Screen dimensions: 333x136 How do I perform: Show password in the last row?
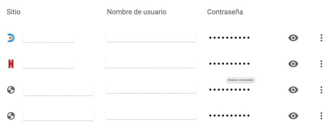click(x=293, y=116)
